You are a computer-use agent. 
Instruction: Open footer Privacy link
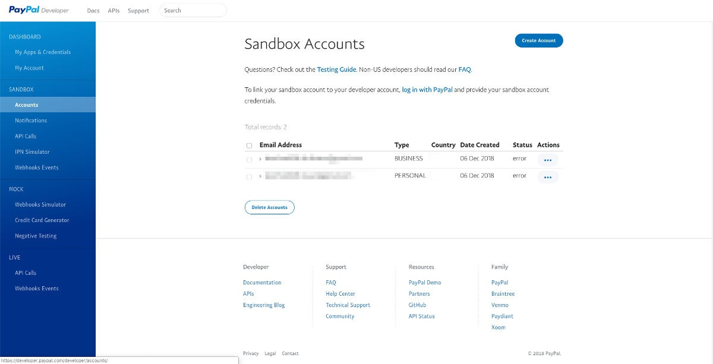pyautogui.click(x=251, y=353)
